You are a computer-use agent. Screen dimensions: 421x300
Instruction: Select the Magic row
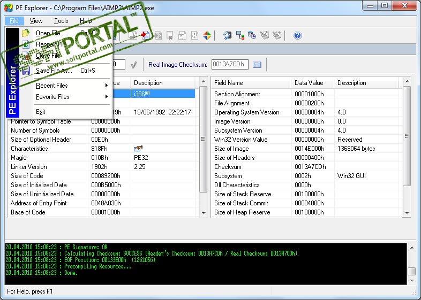coord(103,158)
